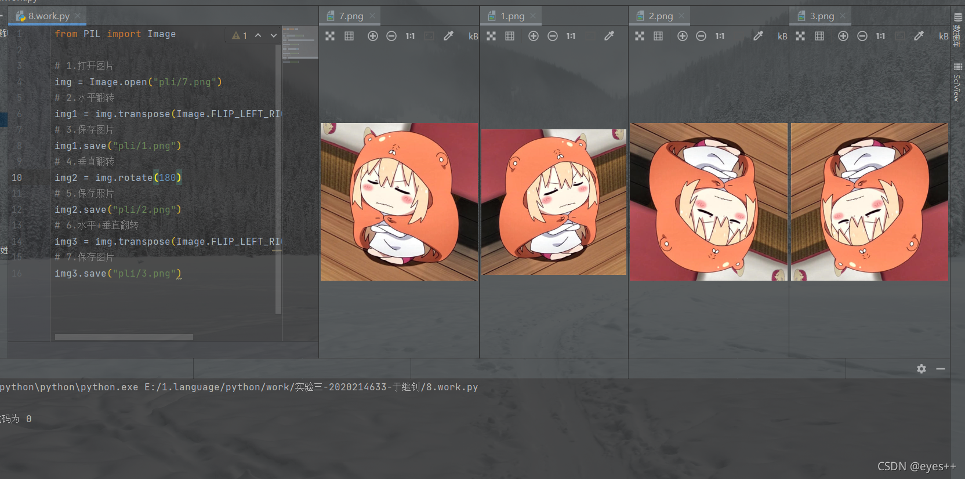
Task: Click the 2.png rotated image preview
Action: pos(709,202)
